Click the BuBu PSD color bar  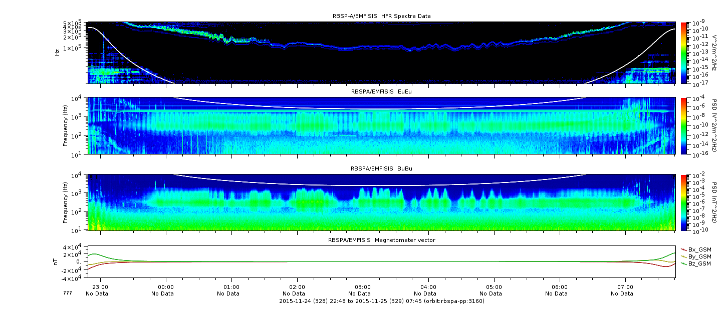pyautogui.click(x=684, y=202)
